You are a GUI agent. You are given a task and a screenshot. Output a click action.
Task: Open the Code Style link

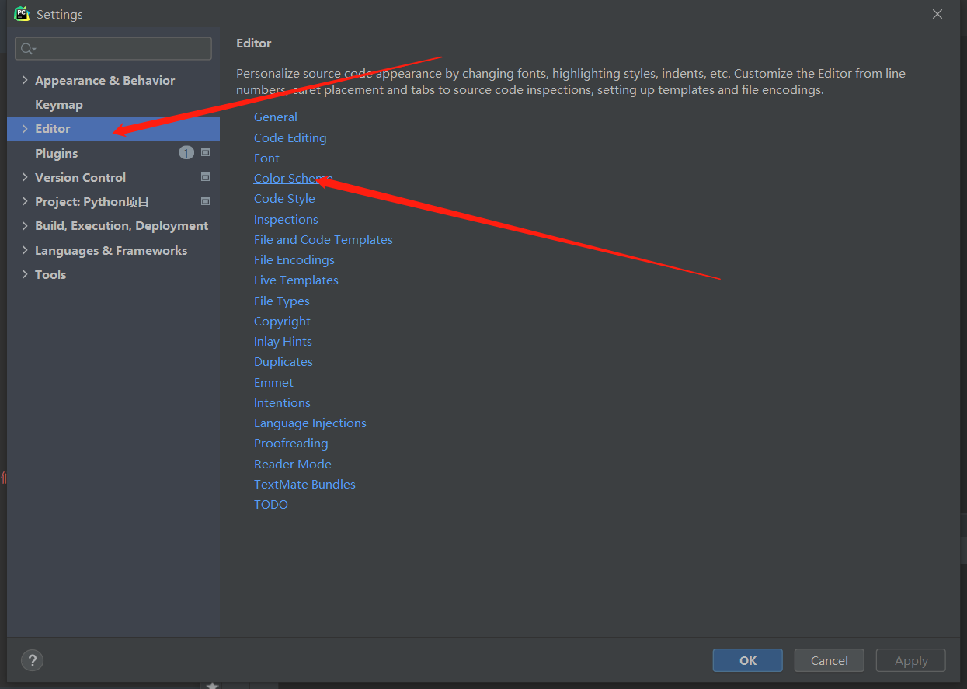[x=284, y=198]
